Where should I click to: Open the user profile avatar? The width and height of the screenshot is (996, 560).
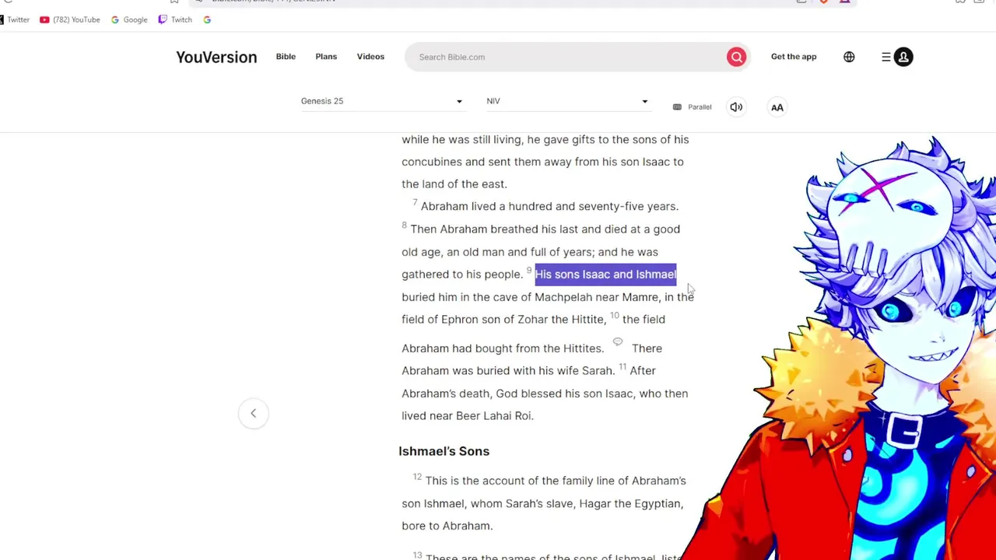coord(903,57)
